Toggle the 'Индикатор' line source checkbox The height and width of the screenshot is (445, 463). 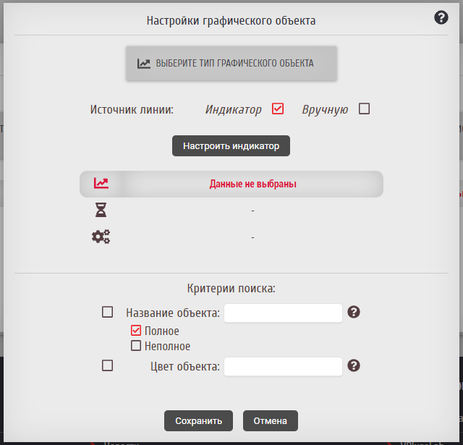pos(278,109)
